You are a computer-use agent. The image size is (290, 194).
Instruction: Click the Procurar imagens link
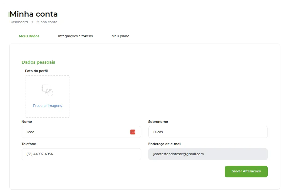[x=47, y=106]
